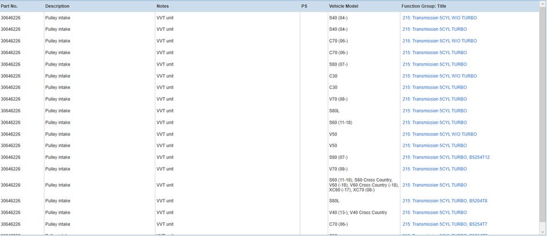The height and width of the screenshot is (236, 548).
Task: Open Transmission 5CYL W/O TURBO link for S40 (04-)
Action: [x=440, y=18]
